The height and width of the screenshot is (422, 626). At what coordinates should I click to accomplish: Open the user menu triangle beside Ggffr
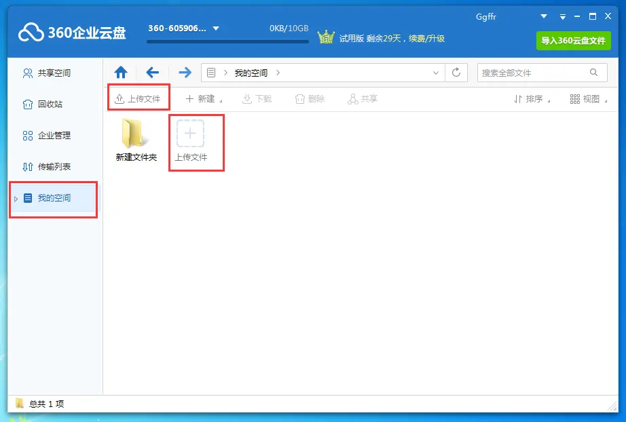click(x=543, y=16)
